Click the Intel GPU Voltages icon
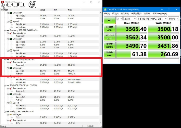Viewport: 181px width, 128px height. tap(11, 114)
